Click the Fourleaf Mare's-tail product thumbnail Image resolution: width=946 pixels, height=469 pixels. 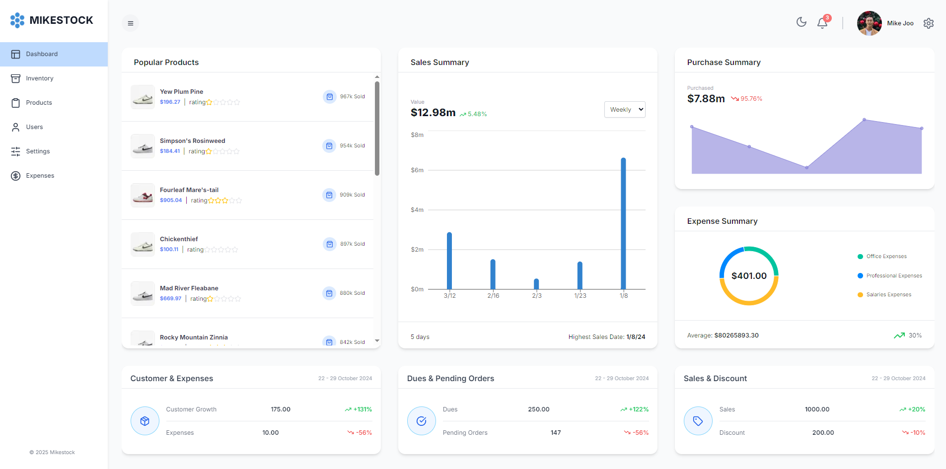(x=143, y=195)
